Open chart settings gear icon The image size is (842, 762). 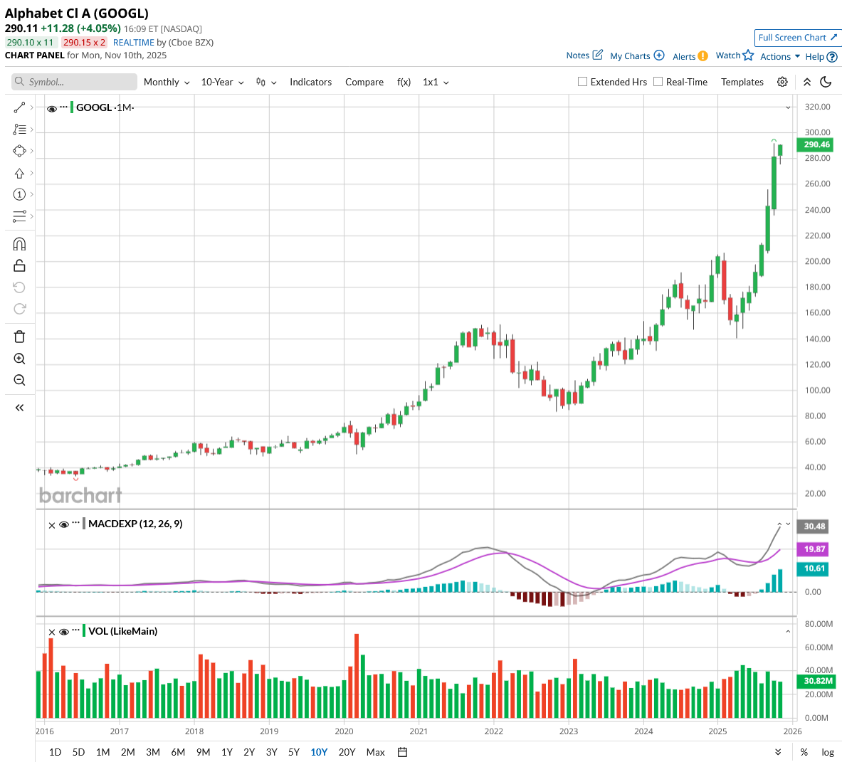[x=782, y=82]
